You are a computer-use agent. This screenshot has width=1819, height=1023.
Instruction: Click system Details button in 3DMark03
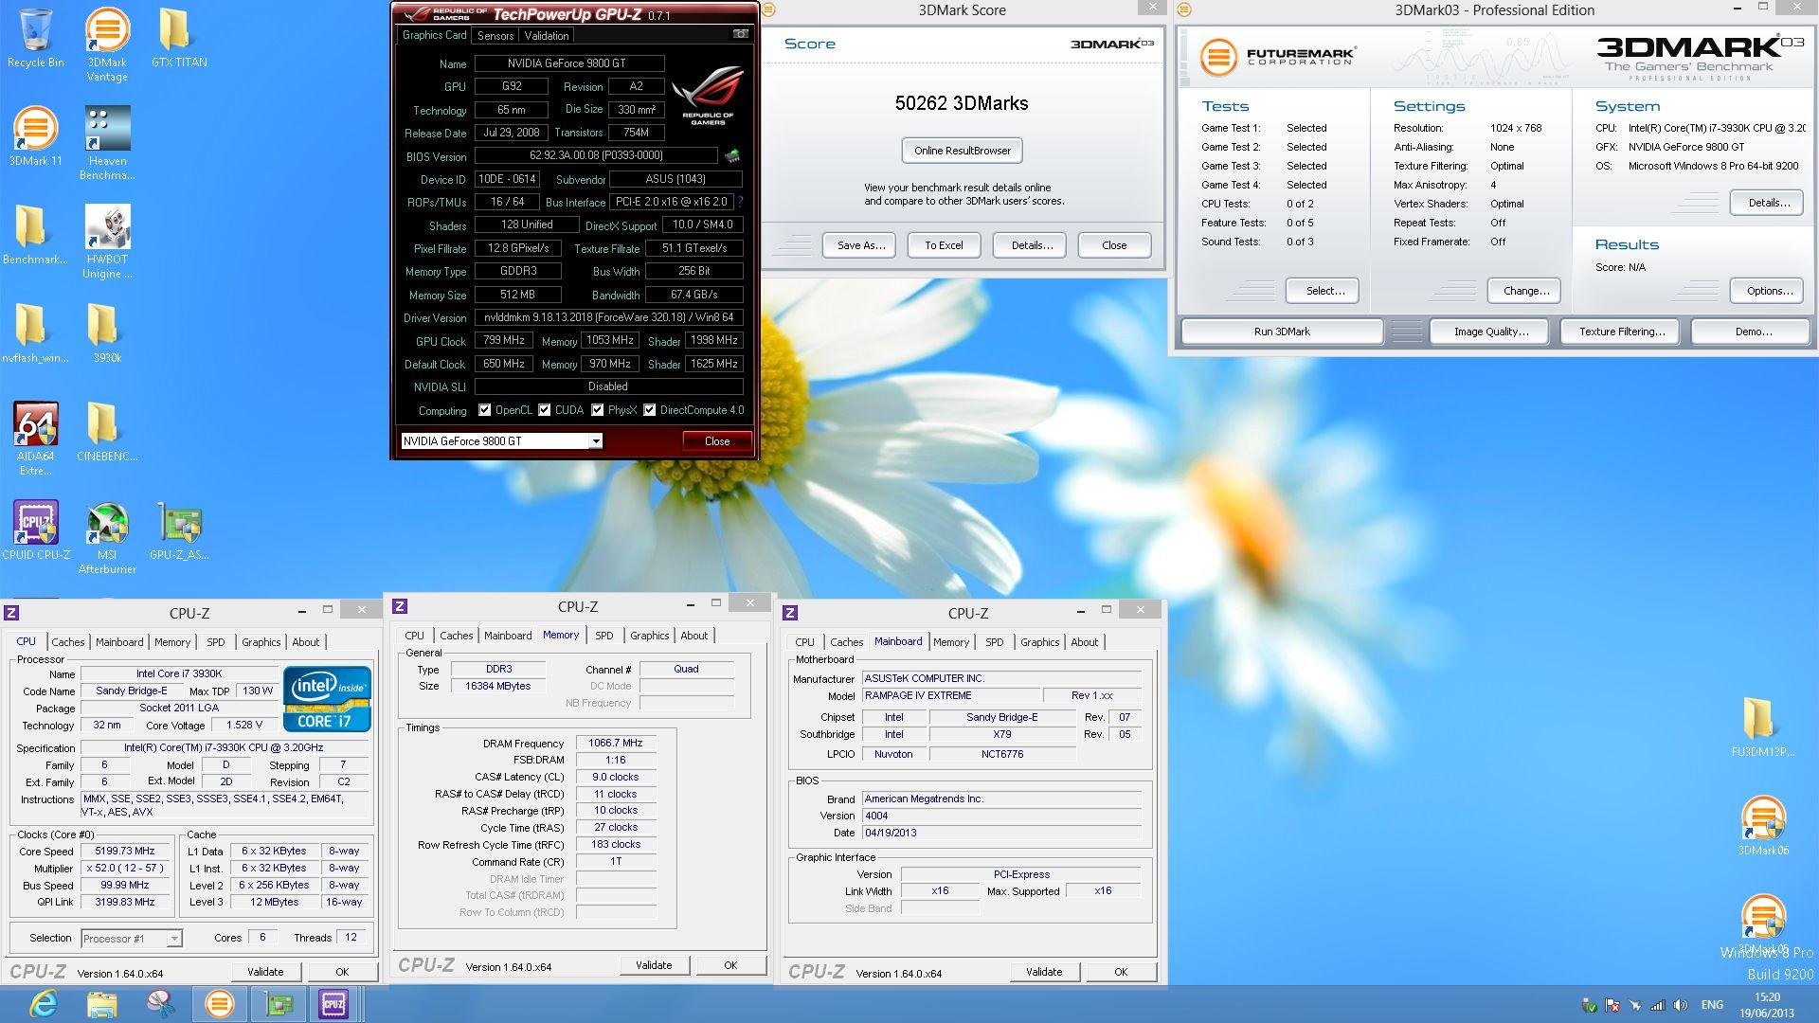tap(1768, 203)
